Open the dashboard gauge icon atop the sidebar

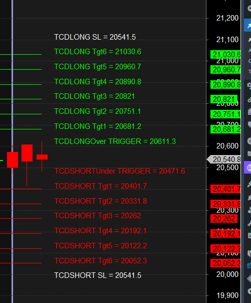(249, 8)
